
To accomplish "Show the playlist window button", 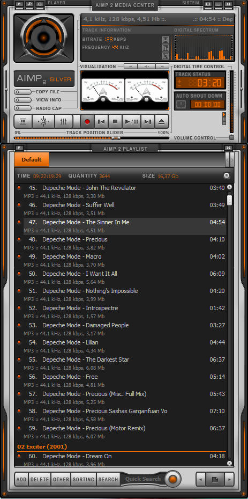I will coord(23,122).
